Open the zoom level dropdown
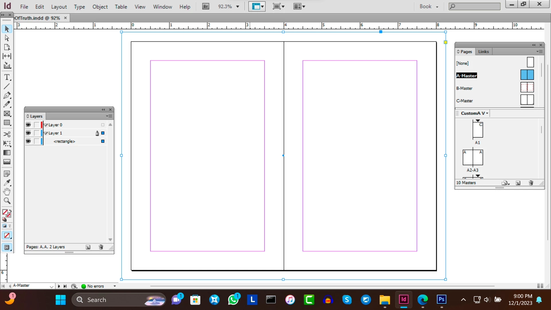Viewport: 551px width, 310px height. 238,7
